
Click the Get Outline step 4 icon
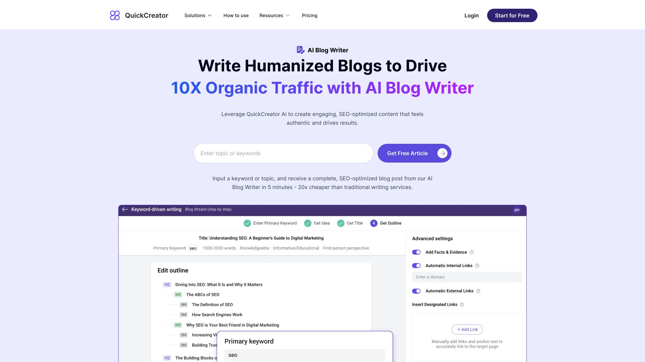point(374,223)
